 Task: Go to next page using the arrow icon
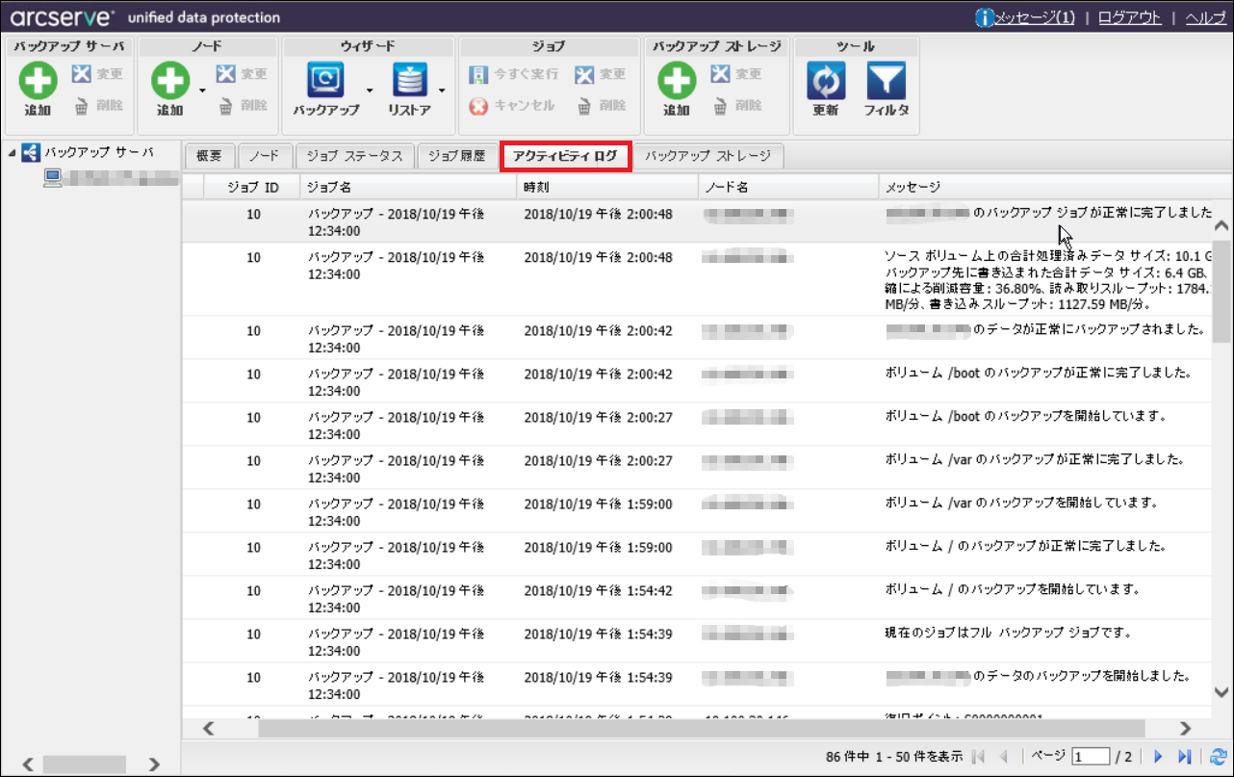1159,757
